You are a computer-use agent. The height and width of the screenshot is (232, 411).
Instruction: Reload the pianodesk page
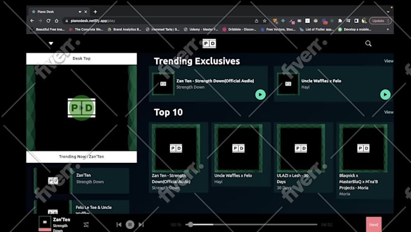coord(48,21)
